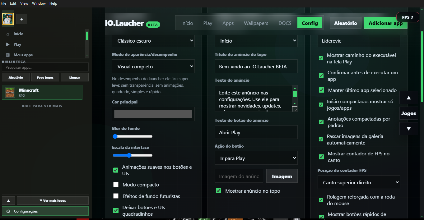Enable Efeitos de fundo futuristas checkbox
Viewport: 424px width, 220px height.
click(116, 196)
